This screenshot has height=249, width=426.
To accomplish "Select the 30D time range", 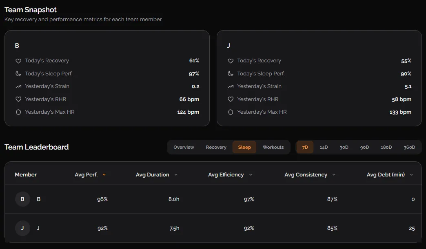I will pos(344,147).
